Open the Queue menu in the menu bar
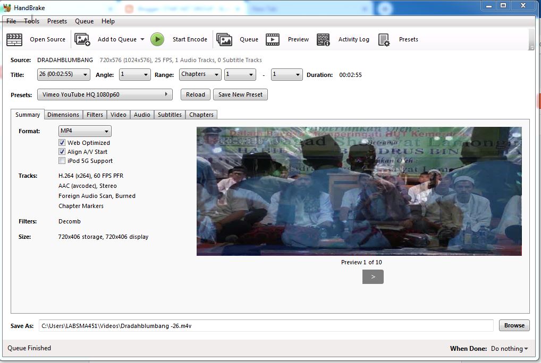 pyautogui.click(x=84, y=21)
